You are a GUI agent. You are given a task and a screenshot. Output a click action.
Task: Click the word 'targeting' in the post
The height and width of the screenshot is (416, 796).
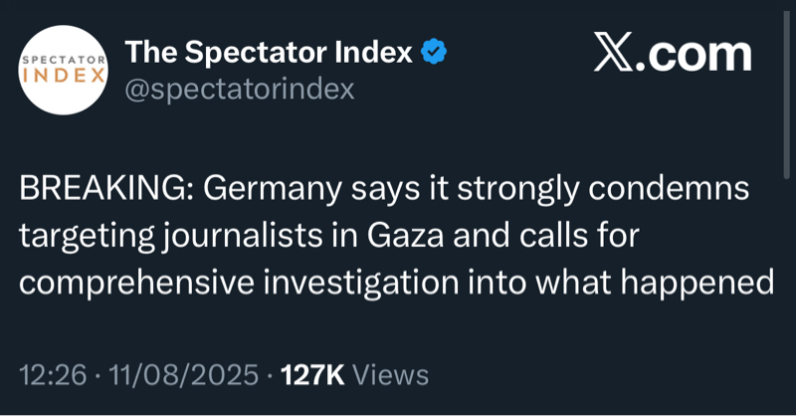[x=86, y=238]
